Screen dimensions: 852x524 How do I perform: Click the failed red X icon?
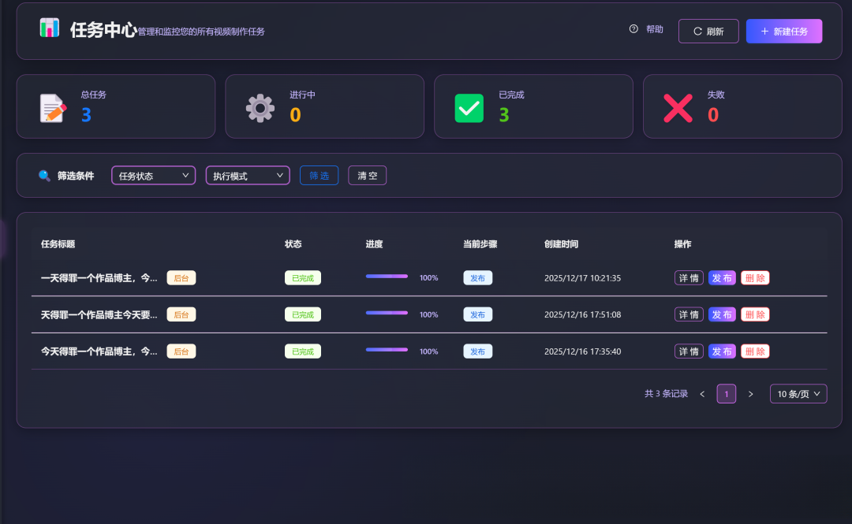[x=678, y=108]
